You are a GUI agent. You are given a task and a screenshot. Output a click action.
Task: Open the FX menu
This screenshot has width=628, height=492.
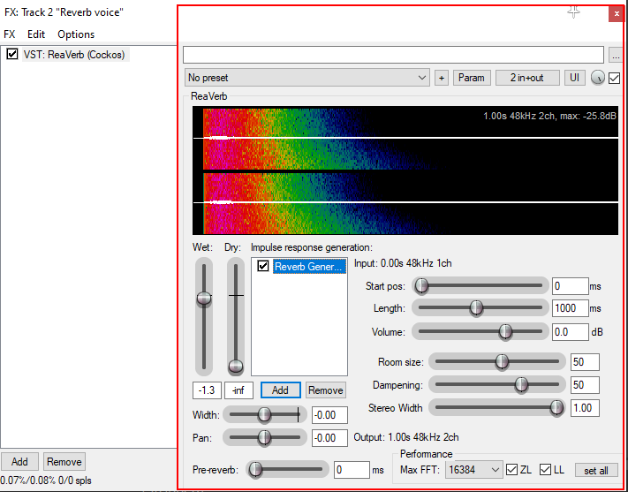pos(9,34)
